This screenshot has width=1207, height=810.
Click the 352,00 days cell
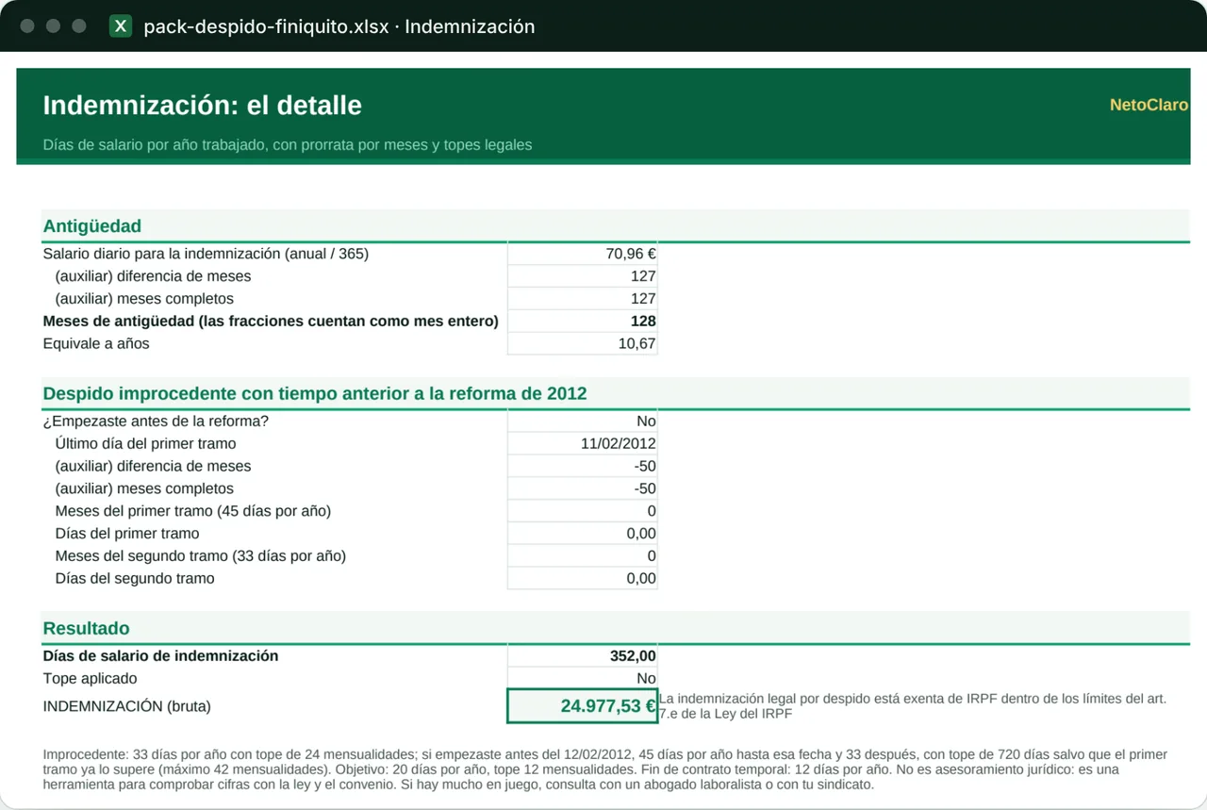coord(582,656)
